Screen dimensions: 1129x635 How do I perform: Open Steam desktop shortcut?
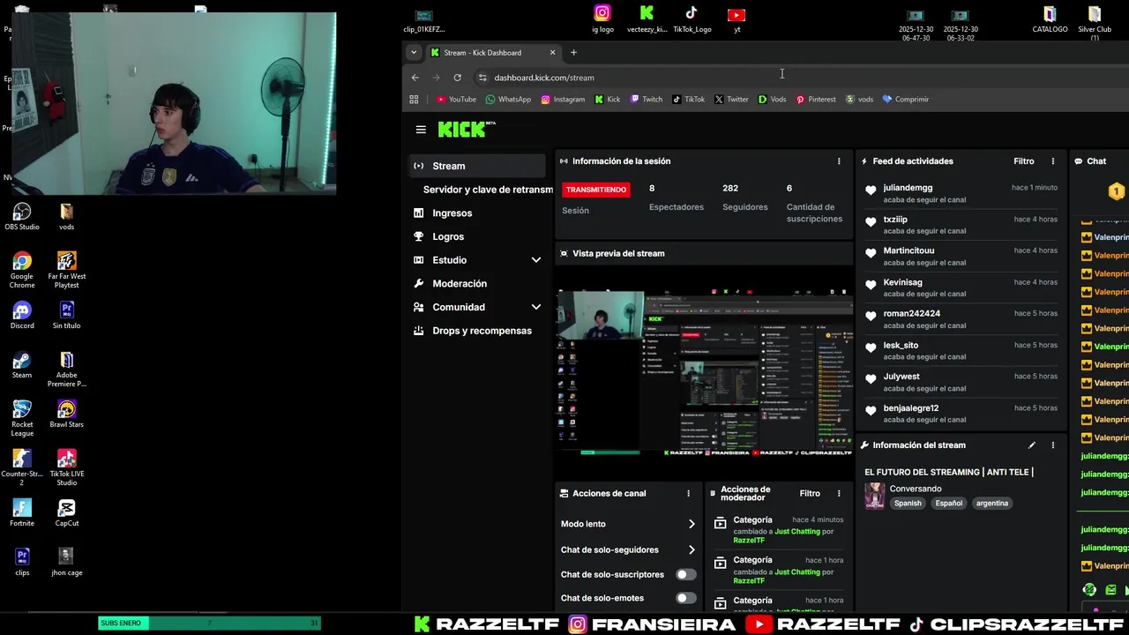coord(22,365)
